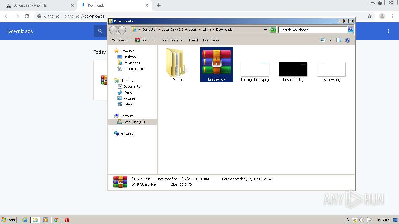The height and width of the screenshot is (224, 399).
Task: Click the Action Center flag icon
Action: pyautogui.click(x=369, y=220)
